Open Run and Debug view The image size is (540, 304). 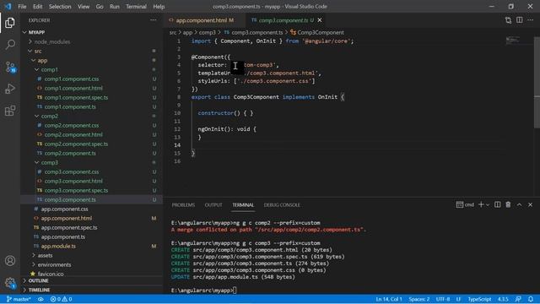point(10,89)
